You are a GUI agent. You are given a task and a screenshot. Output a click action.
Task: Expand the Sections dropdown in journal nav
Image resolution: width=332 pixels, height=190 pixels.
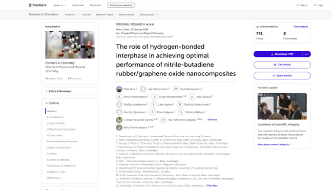click(71, 14)
